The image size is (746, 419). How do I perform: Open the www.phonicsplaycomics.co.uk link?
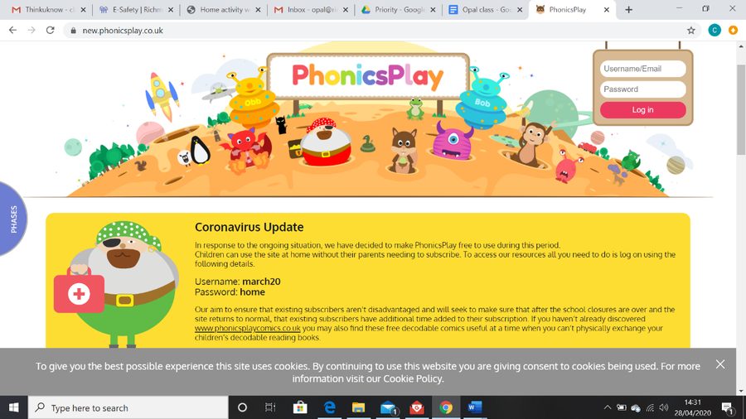point(247,328)
